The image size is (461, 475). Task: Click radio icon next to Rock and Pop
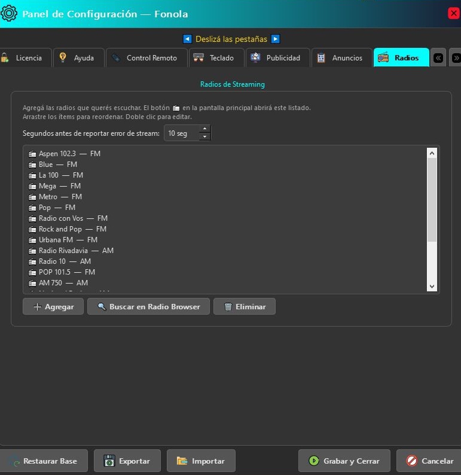point(32,229)
